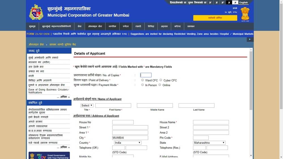
Task: Open जकात कर भरा link
Action: tap(36, 71)
